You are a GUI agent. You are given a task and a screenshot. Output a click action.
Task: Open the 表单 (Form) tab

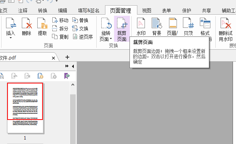pyautogui.click(x=166, y=11)
